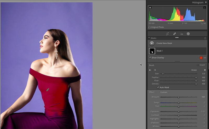The width and height of the screenshot is (209, 129).
Task: Switch to the Erase brush mode
Action: (x=194, y=70)
